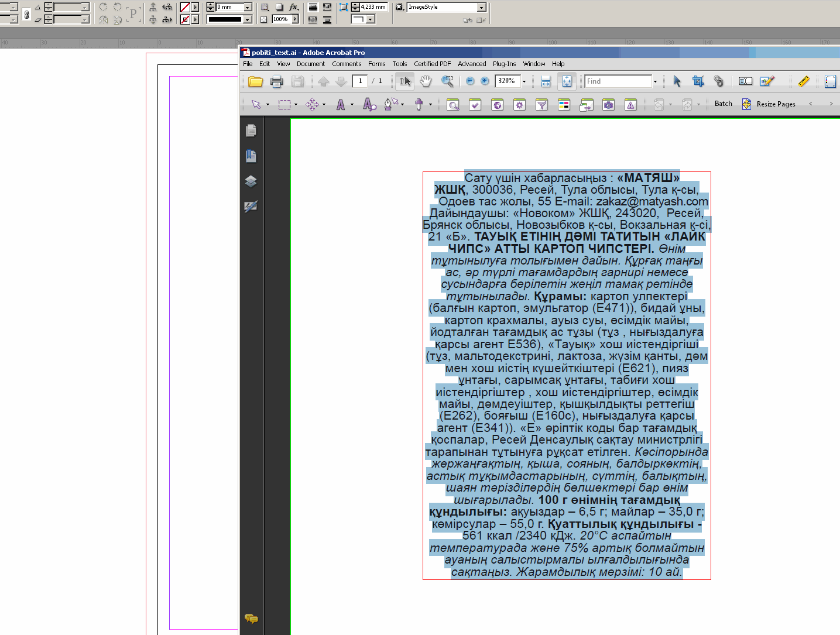The height and width of the screenshot is (635, 840).
Task: Click the fill color swatch showing none
Action: (185, 7)
